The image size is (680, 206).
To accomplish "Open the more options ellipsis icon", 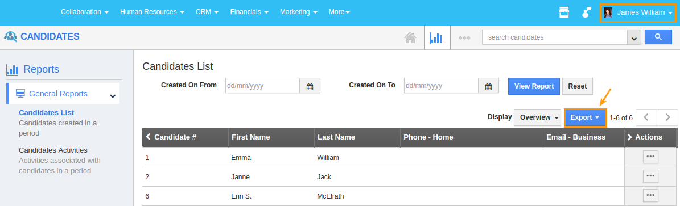I will [464, 37].
